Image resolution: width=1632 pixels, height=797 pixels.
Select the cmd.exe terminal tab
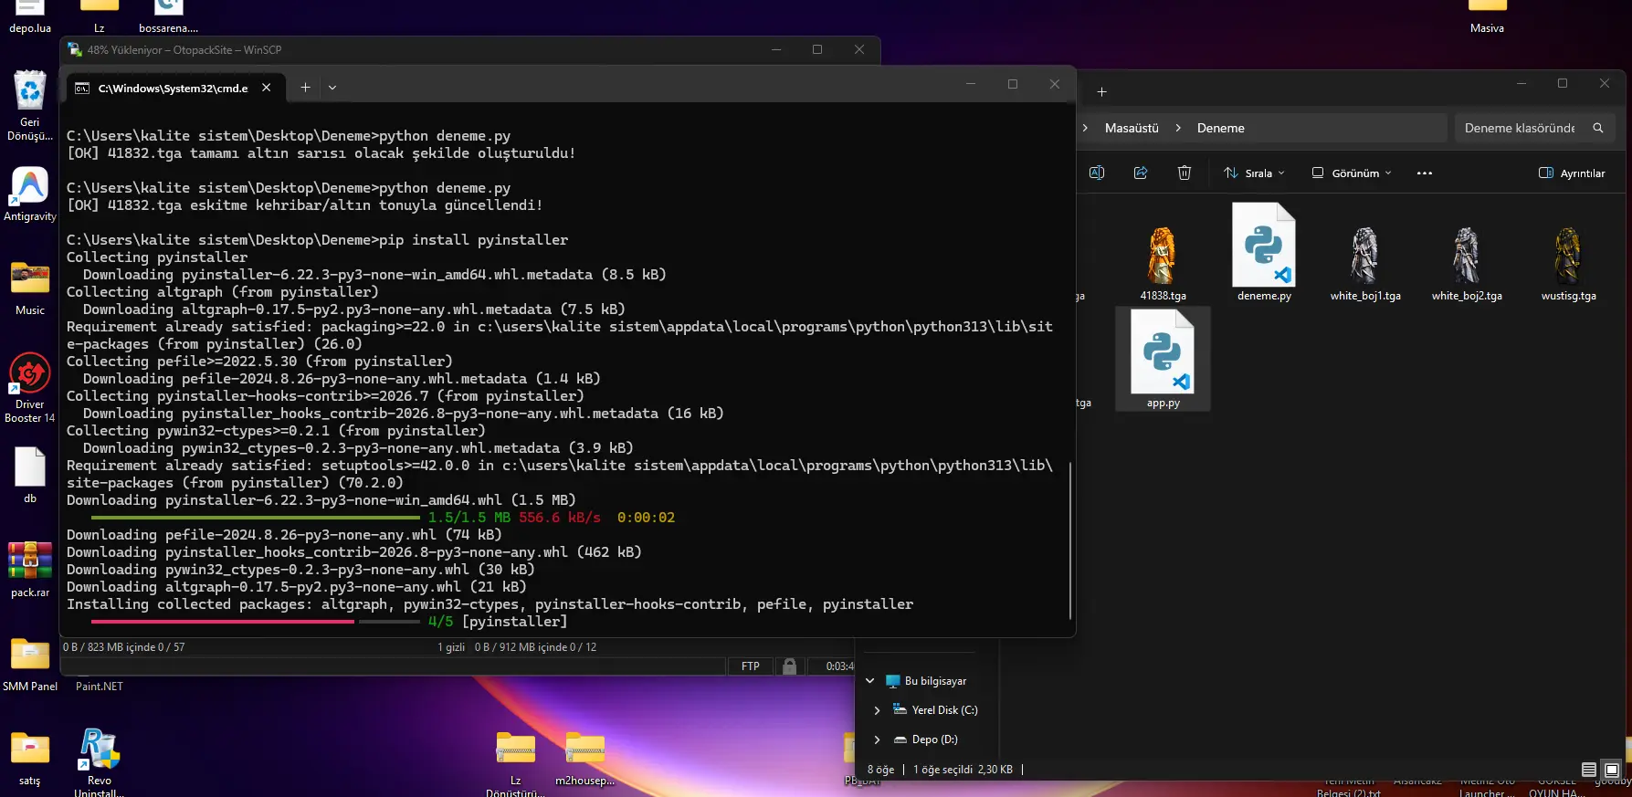pos(174,88)
